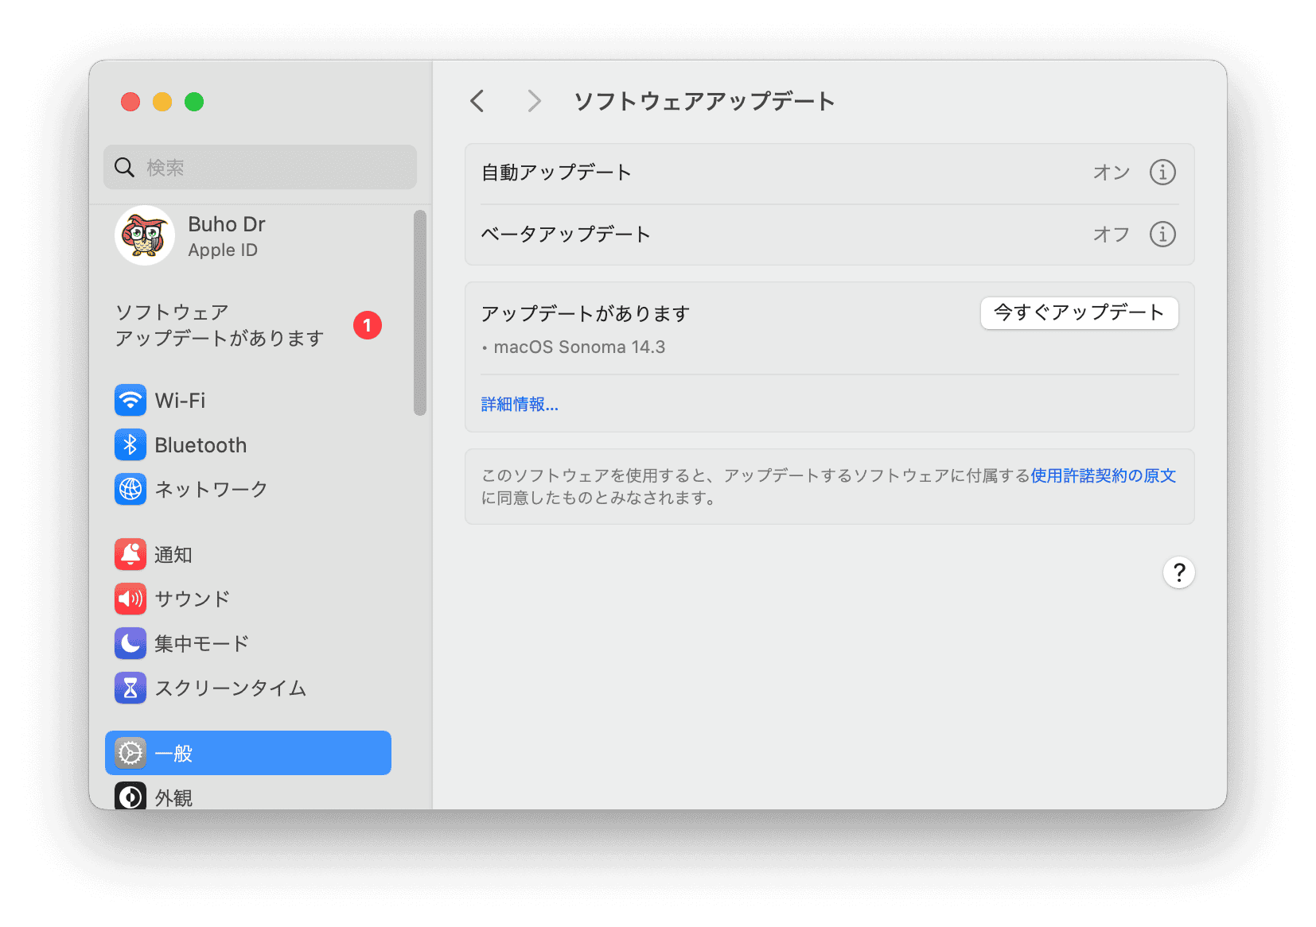Click the 今すぐアップデート button

(1079, 312)
